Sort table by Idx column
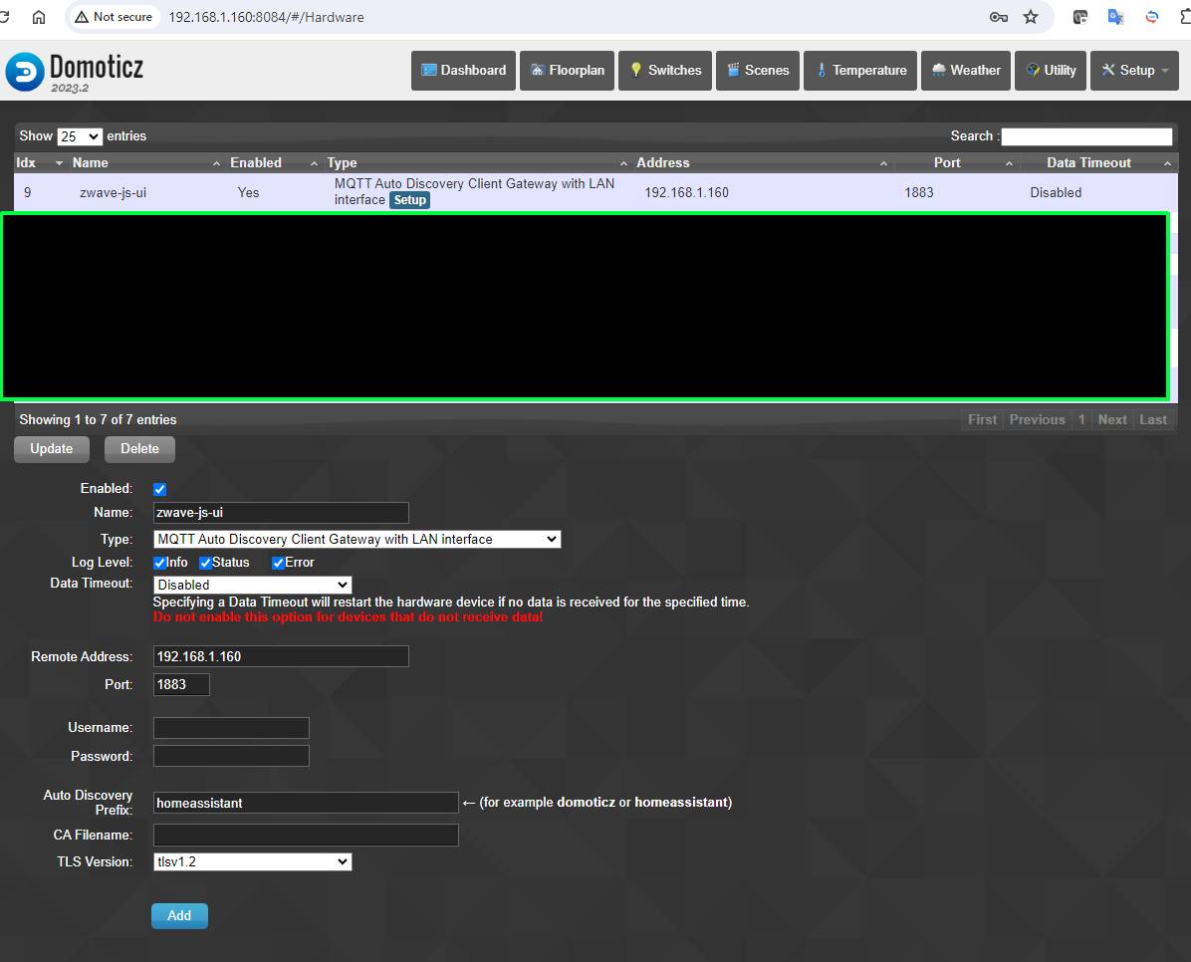1191x962 pixels. (40, 162)
